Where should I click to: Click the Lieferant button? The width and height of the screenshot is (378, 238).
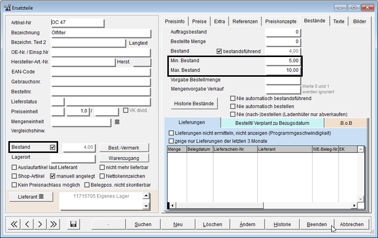click(x=31, y=197)
